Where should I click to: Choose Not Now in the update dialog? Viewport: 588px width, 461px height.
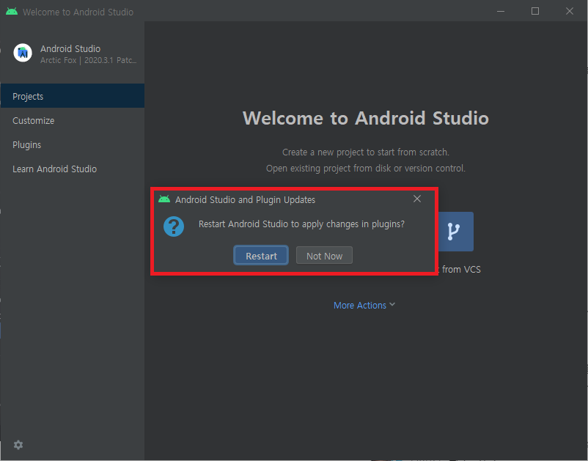pos(324,256)
